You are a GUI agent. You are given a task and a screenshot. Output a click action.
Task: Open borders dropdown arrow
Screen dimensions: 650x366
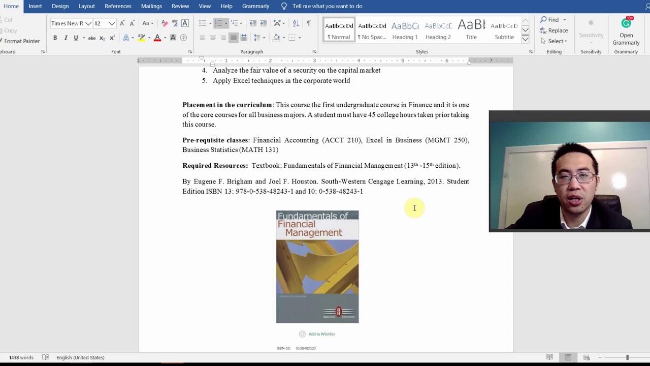point(300,38)
